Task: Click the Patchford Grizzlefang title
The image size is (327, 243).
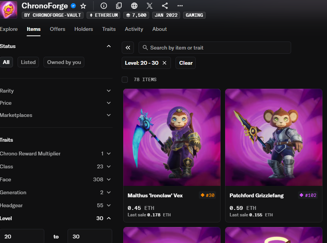Action: tap(256, 195)
